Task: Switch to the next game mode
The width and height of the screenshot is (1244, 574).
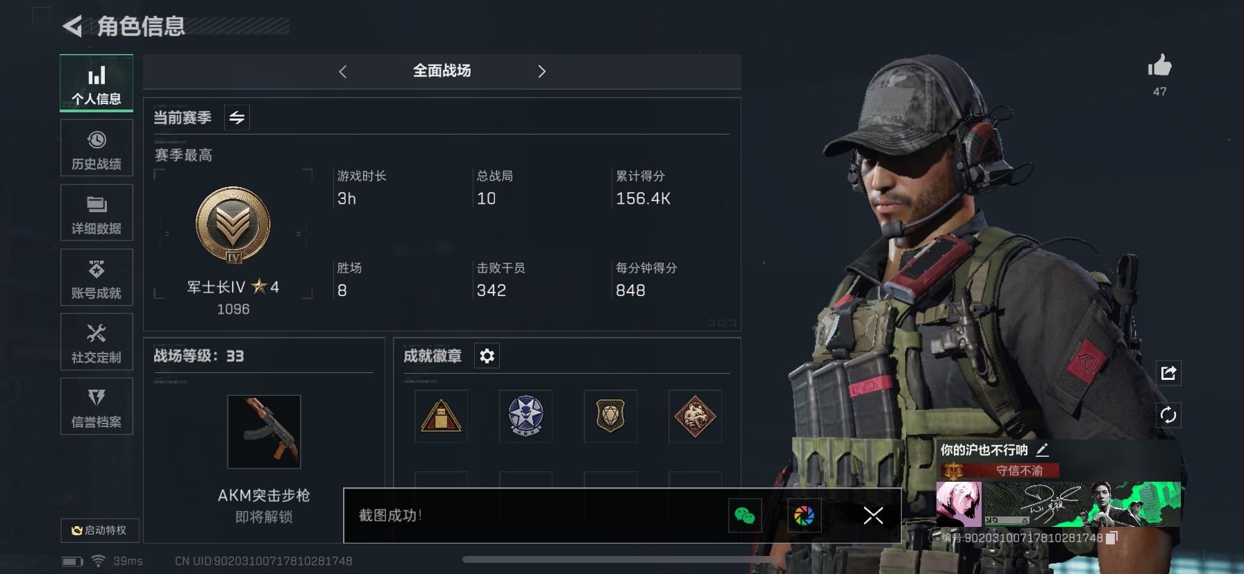Action: click(x=541, y=71)
